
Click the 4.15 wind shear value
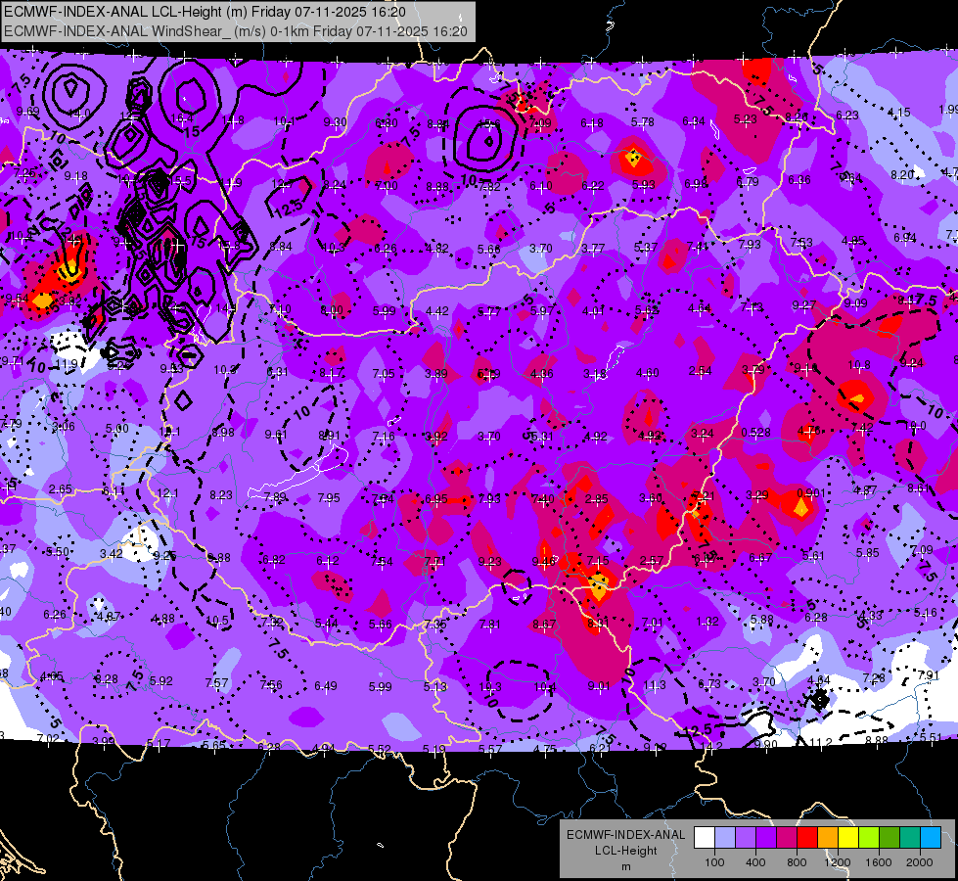[x=898, y=113]
